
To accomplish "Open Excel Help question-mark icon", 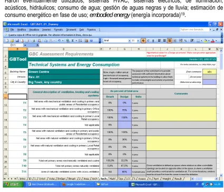I will [x=91, y=41].
